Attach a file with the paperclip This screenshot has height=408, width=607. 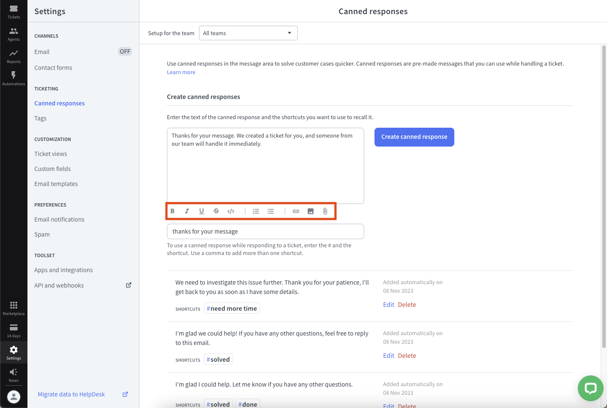point(325,211)
